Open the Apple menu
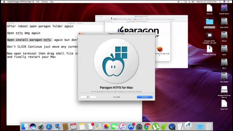 (x=4, y=2)
